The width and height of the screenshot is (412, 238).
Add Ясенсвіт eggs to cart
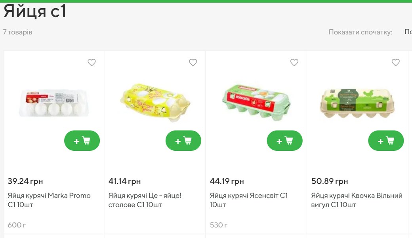285,141
